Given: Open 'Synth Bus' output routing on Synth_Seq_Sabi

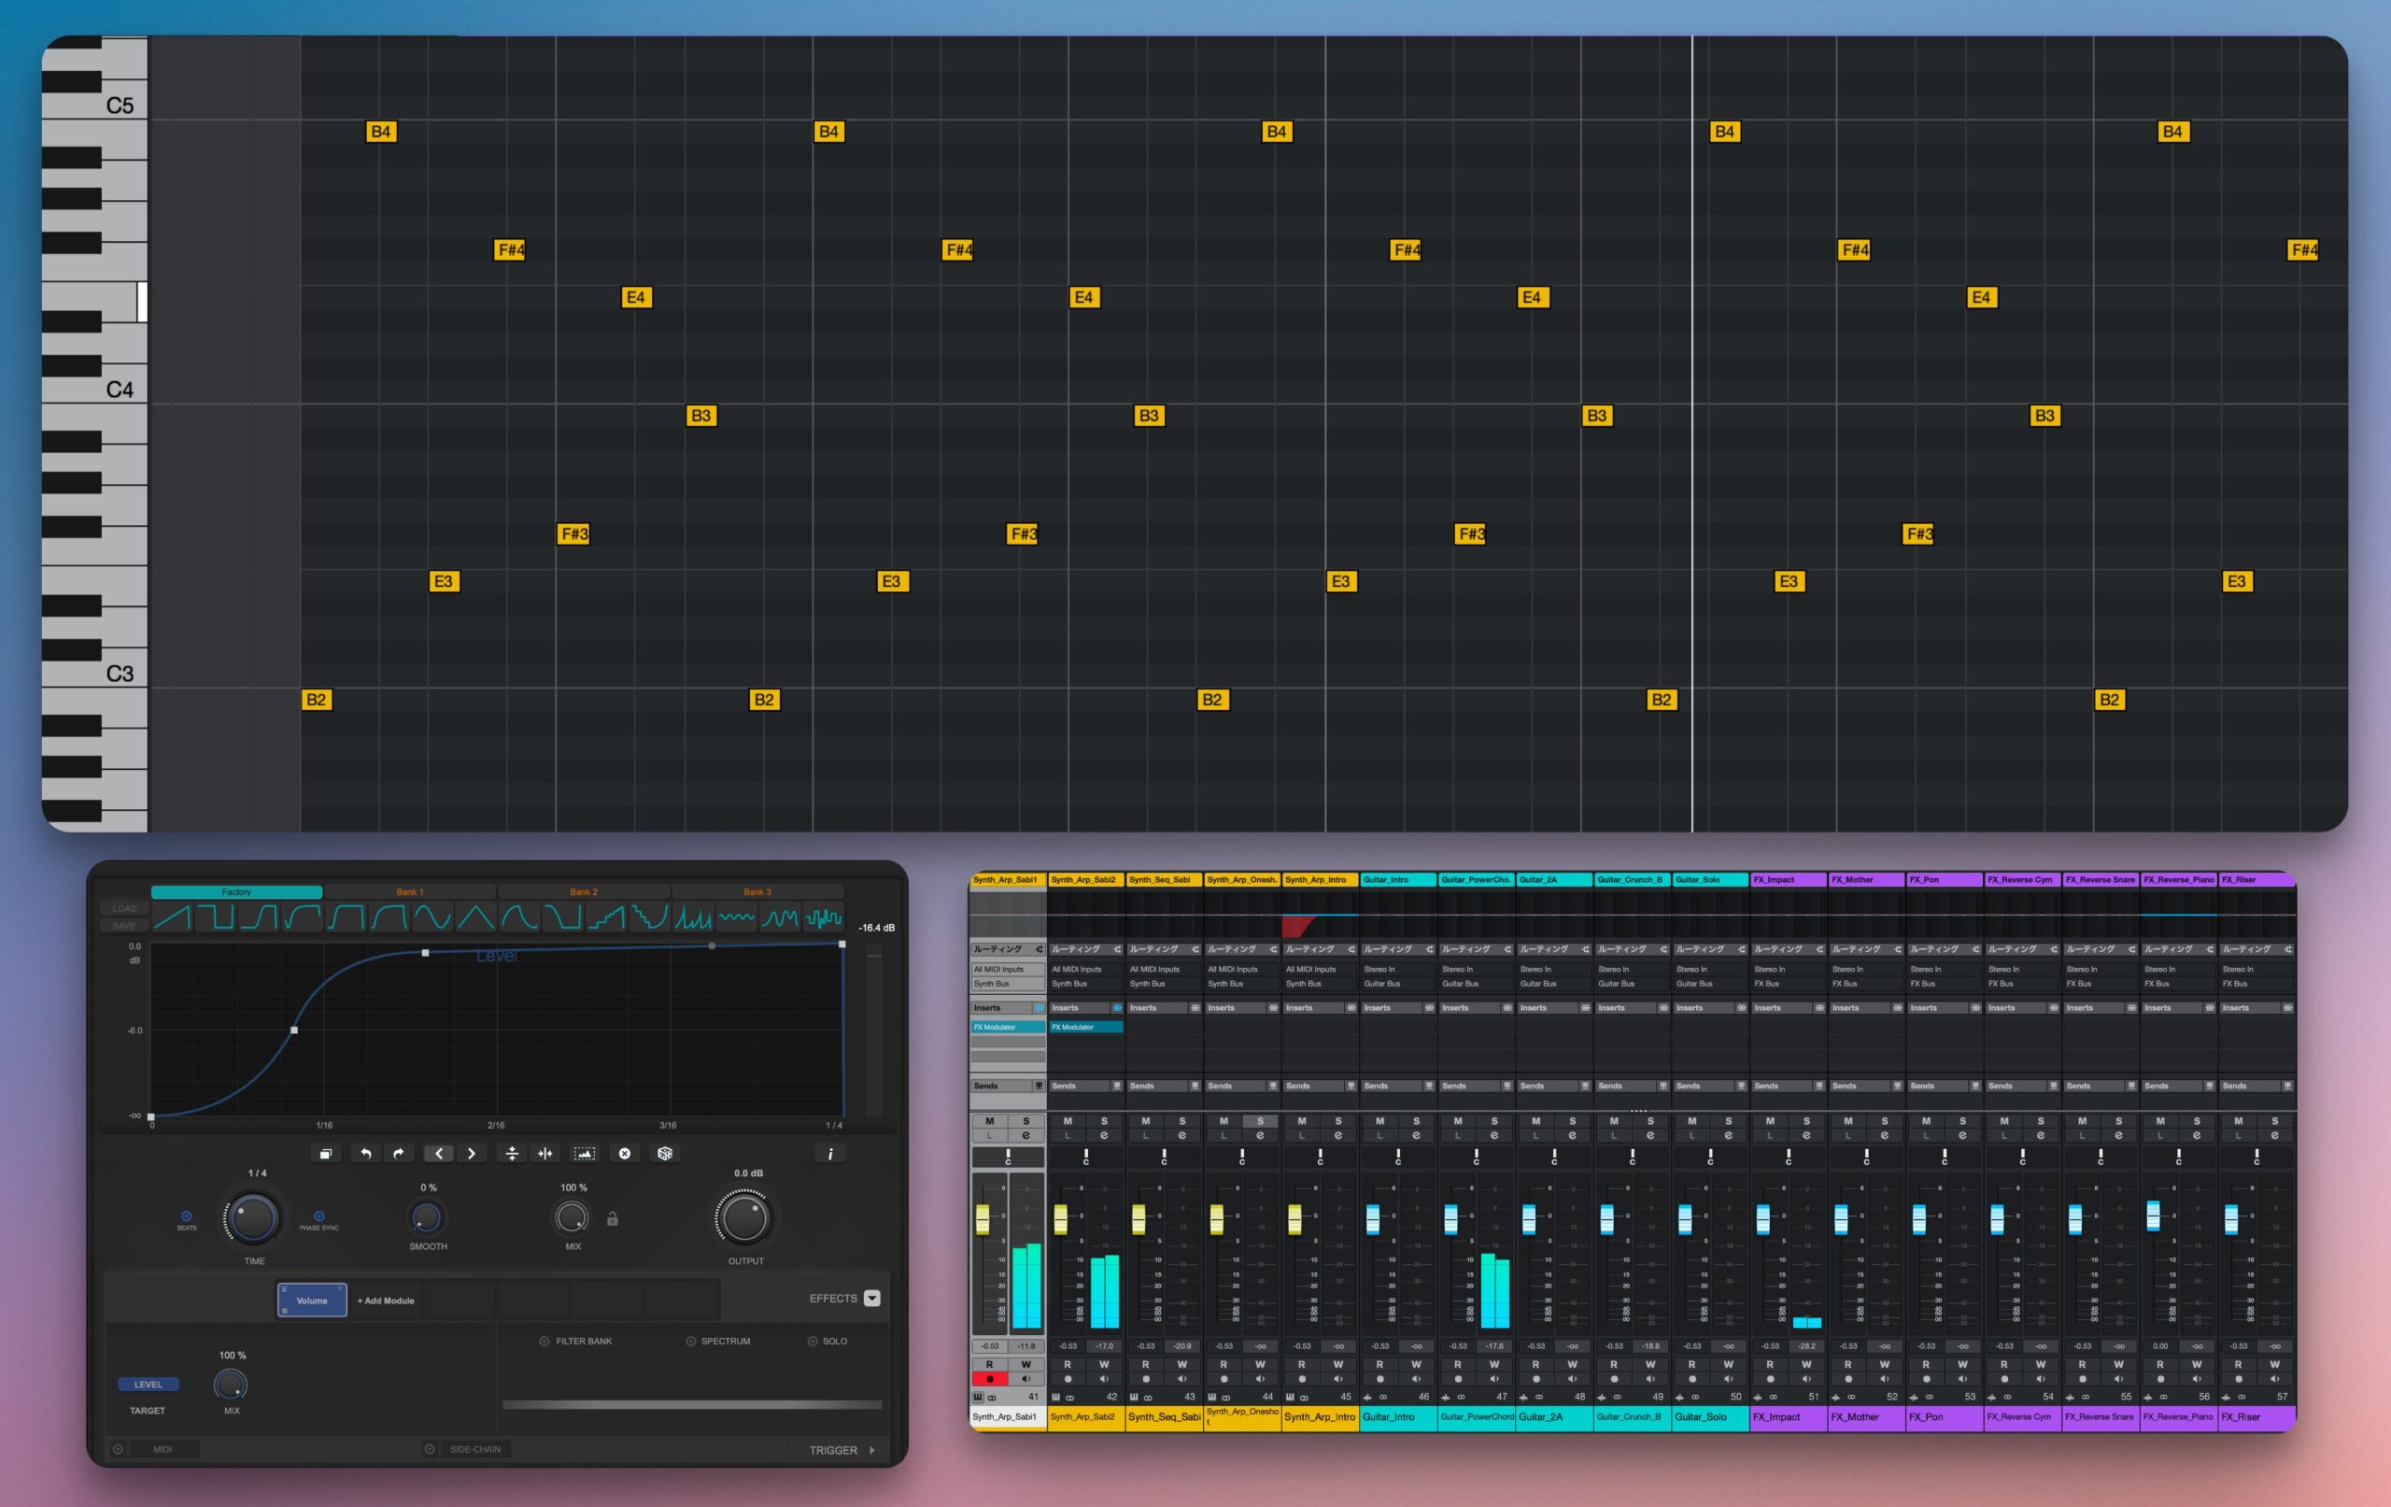Looking at the screenshot, I should pos(1164,985).
